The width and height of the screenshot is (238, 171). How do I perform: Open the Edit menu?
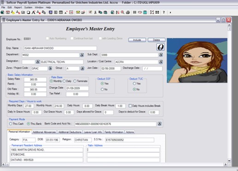10,7
